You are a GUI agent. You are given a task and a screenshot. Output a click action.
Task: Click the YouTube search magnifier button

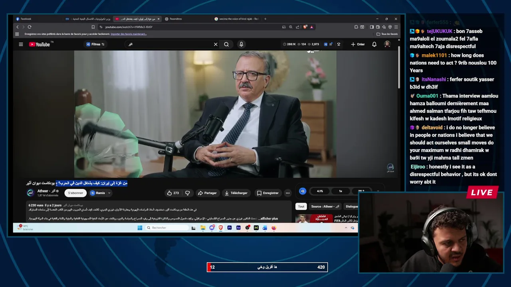pyautogui.click(x=226, y=44)
